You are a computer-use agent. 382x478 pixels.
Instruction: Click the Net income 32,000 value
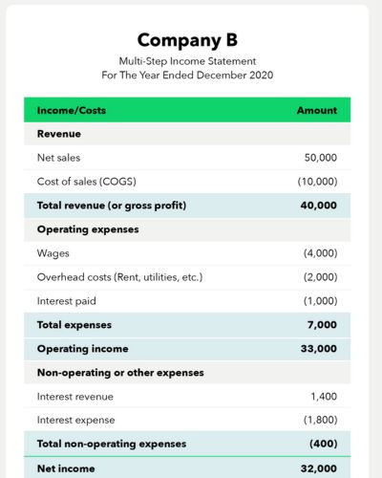319,468
